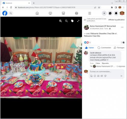Reply to Sarah's comment via Répondre

point(105,63)
